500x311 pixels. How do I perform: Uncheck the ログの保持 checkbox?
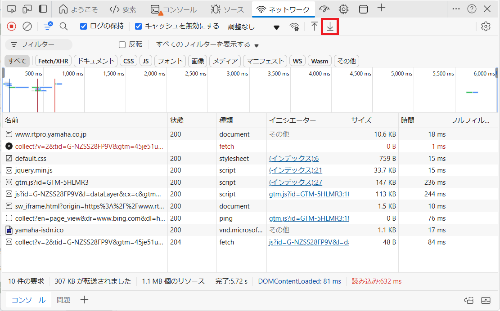(83, 27)
